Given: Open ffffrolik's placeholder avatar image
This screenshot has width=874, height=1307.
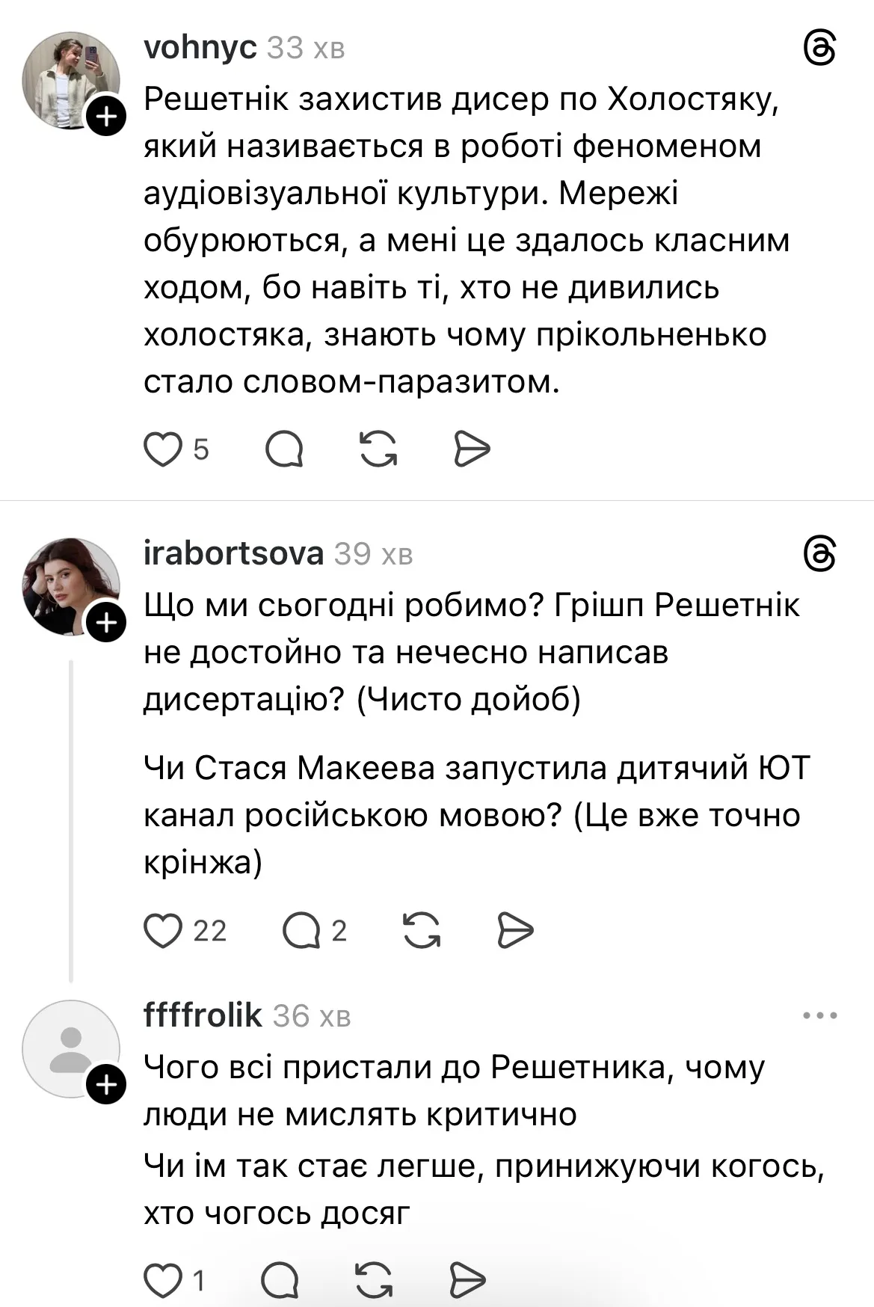Looking at the screenshot, I should [x=73, y=1048].
